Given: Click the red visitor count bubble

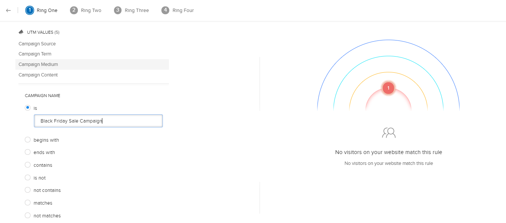Looking at the screenshot, I should pos(388,88).
